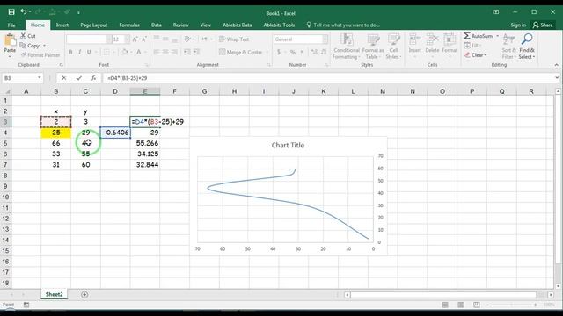Expand the Paste options arrow

coord(10,56)
